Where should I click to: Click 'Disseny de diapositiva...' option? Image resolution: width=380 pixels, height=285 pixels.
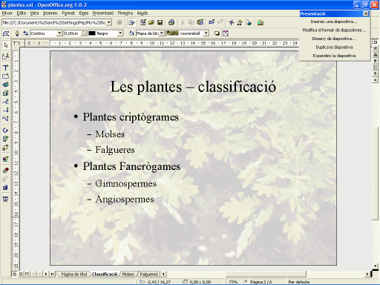(334, 39)
